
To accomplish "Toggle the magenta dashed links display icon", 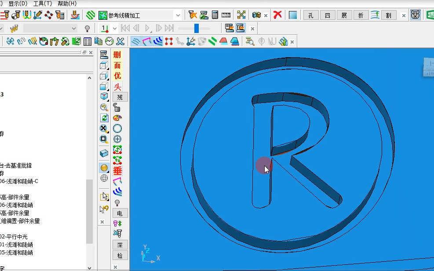I will click(x=146, y=41).
